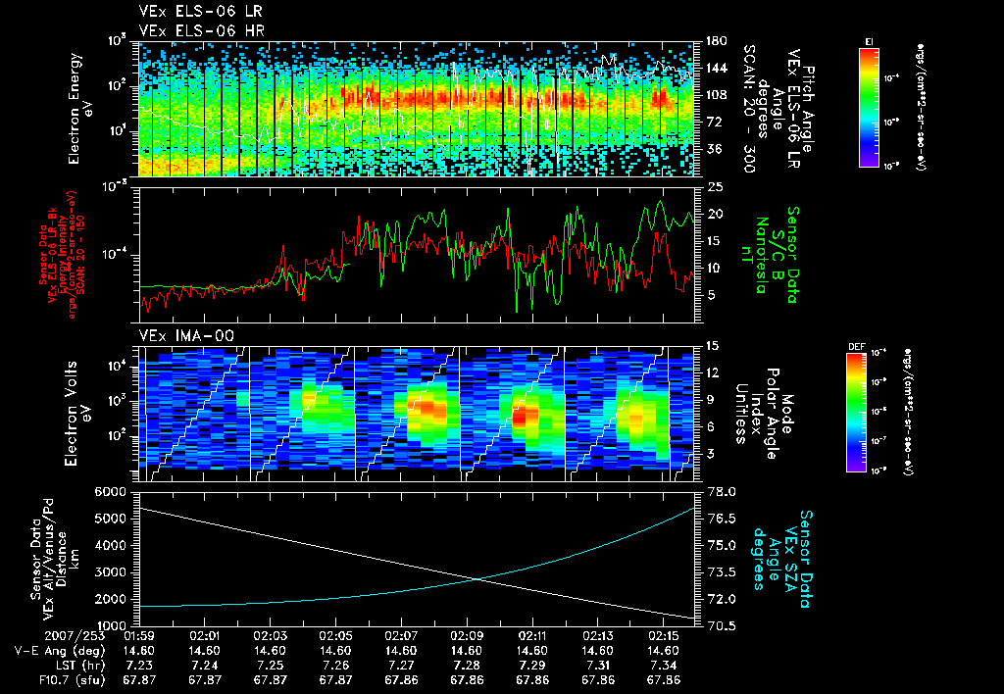Image resolution: width=1004 pixels, height=694 pixels.
Task: Click the 02:11 time tick label
Action: click(x=531, y=636)
